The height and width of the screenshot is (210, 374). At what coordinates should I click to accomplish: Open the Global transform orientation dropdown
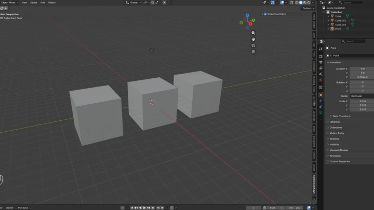[x=133, y=3]
